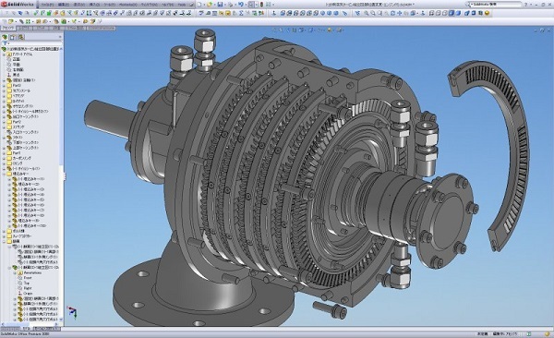
Task: Select the Annotations item in tree
Action: (x=32, y=272)
